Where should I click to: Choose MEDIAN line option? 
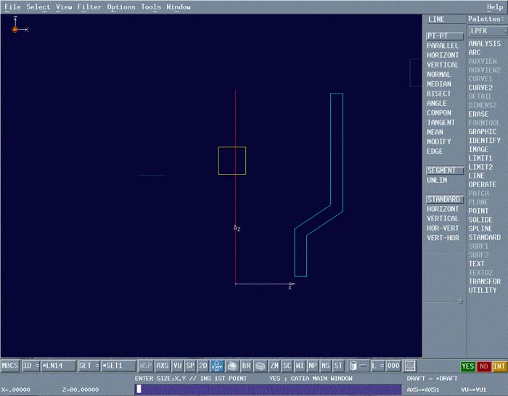[x=438, y=84]
